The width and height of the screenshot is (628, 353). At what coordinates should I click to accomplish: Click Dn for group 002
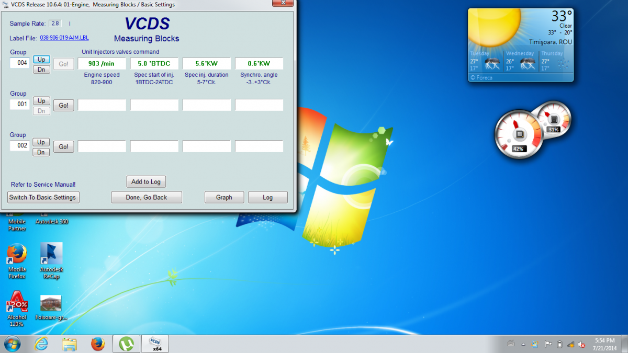[x=41, y=152]
